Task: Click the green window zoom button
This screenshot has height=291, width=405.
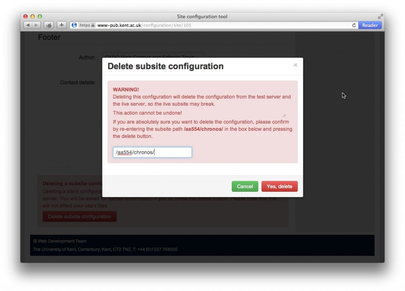Action: (x=40, y=17)
